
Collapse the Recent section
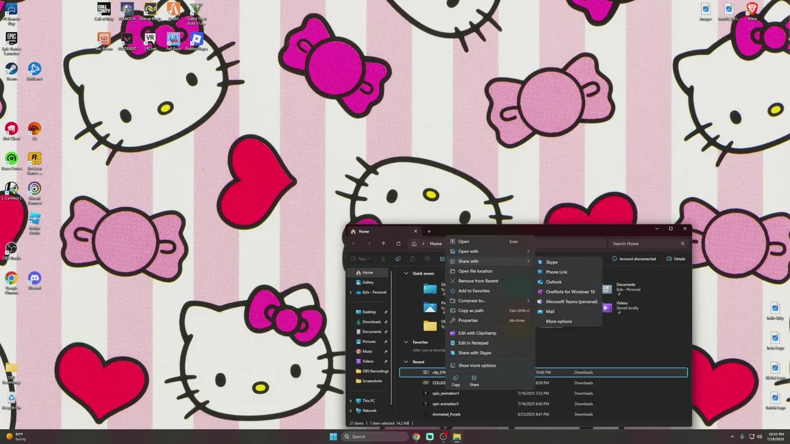[x=406, y=362]
